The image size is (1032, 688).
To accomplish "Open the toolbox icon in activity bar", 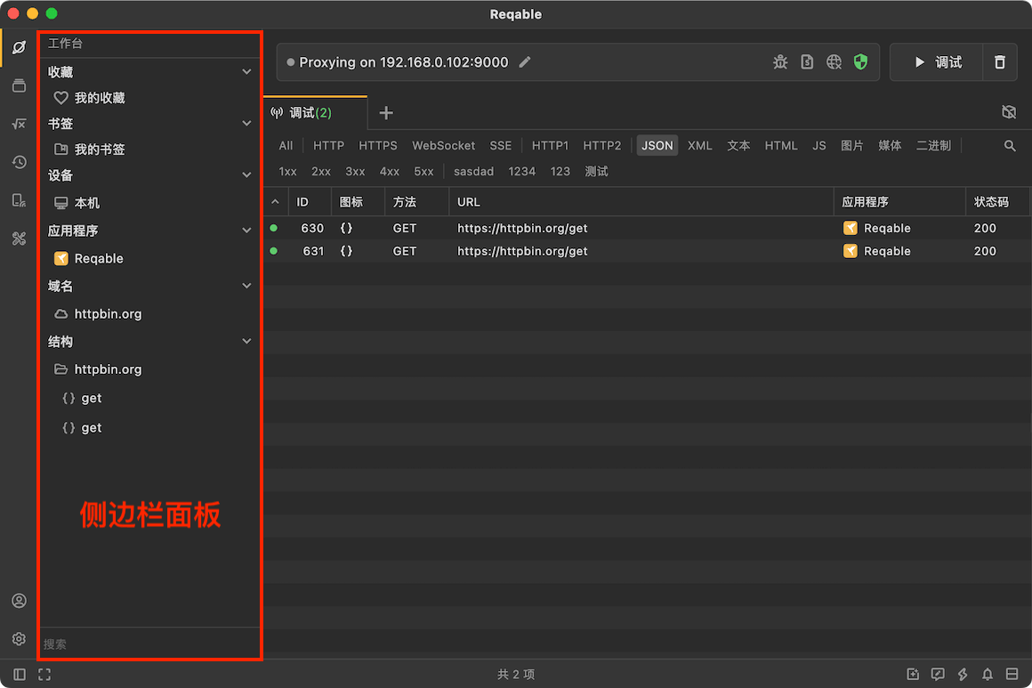I will pos(19,239).
